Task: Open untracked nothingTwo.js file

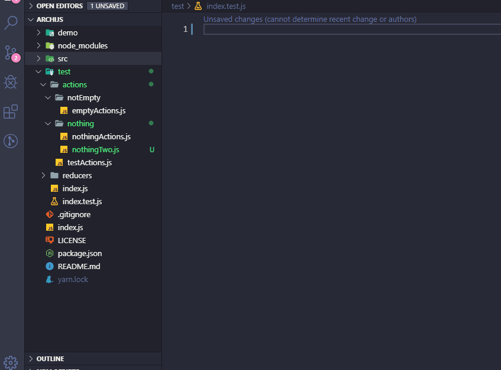Action: click(x=96, y=149)
